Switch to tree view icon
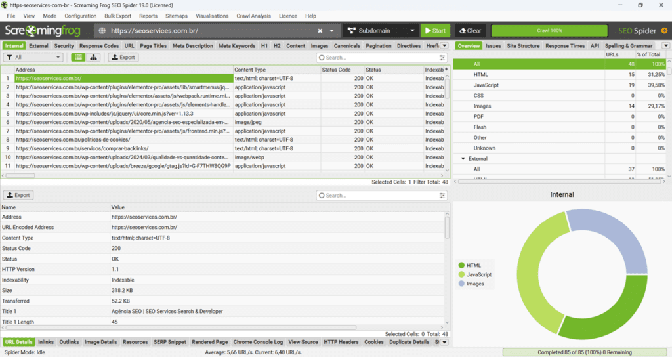 coord(93,58)
